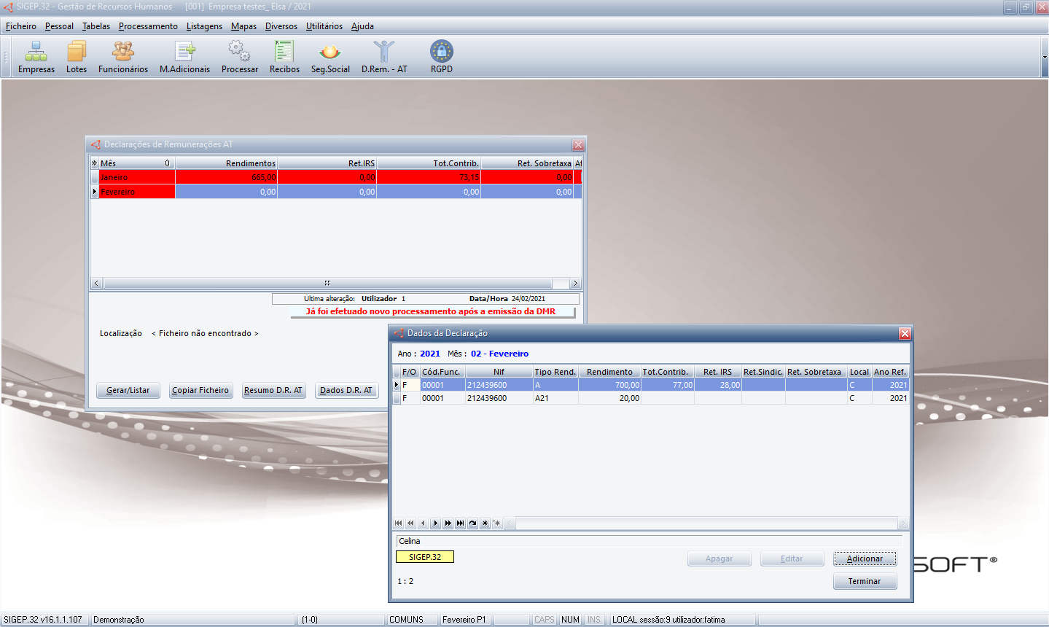Click Terminar to close the declaration data
The width and height of the screenshot is (1049, 627).
(865, 581)
